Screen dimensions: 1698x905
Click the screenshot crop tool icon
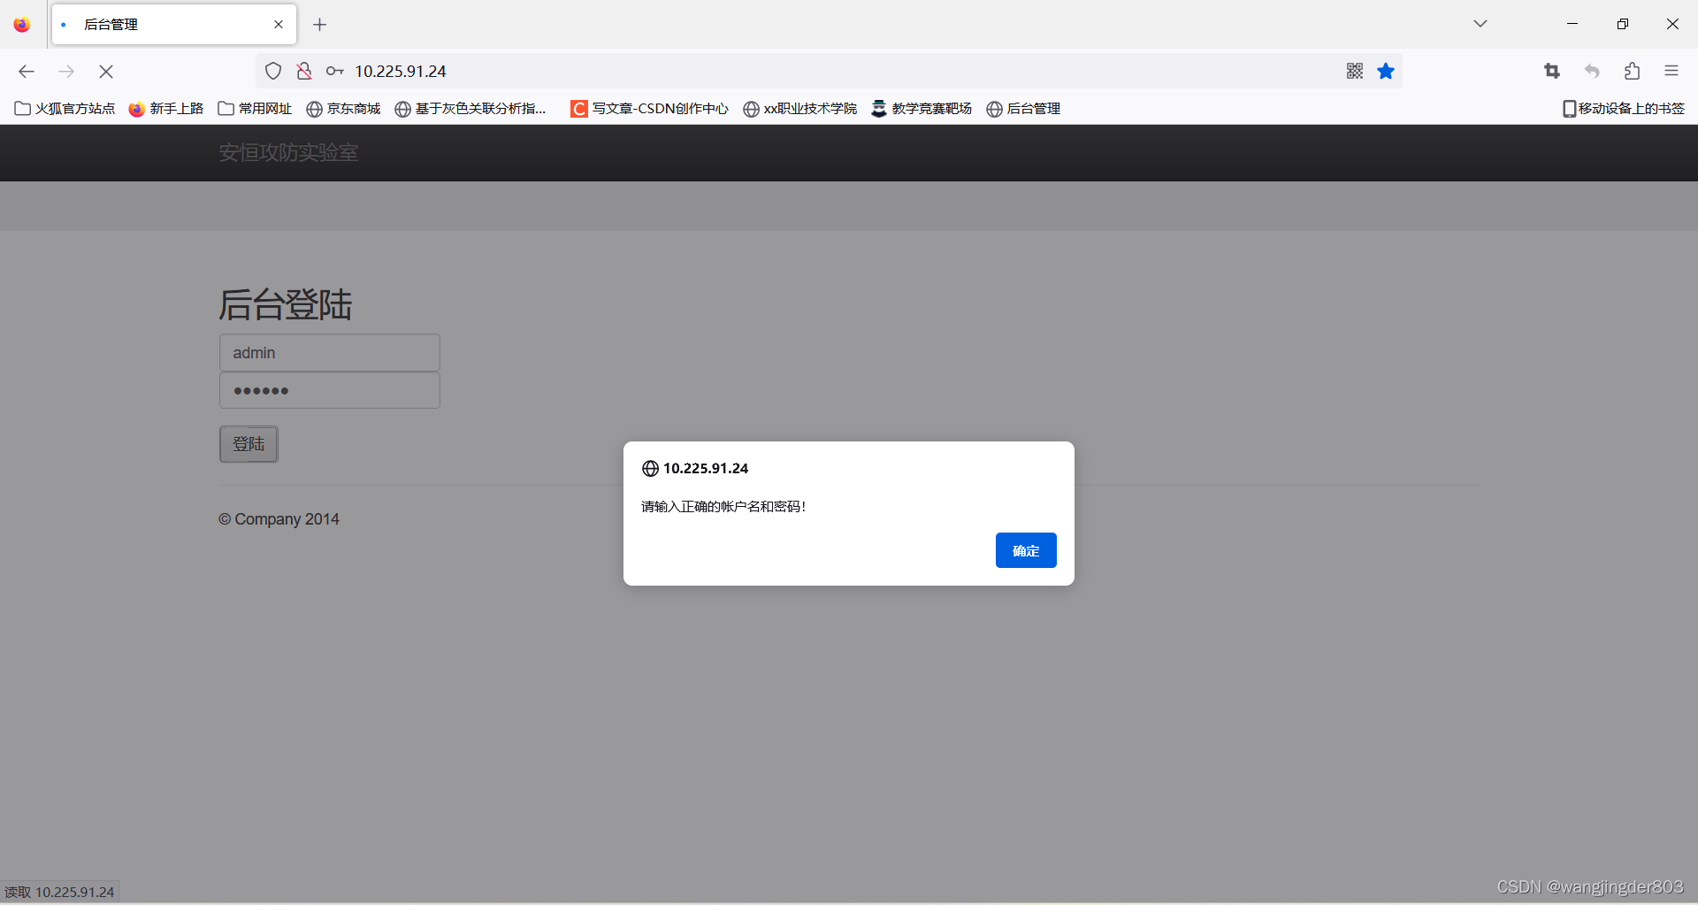tap(1552, 71)
